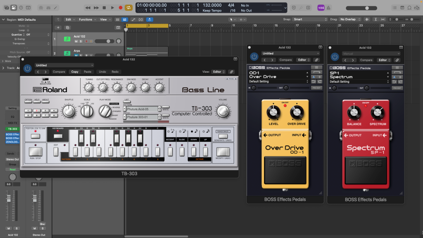Viewport: 423px width, 238px height.
Task: Click the duplicate track icon
Action: [67, 28]
